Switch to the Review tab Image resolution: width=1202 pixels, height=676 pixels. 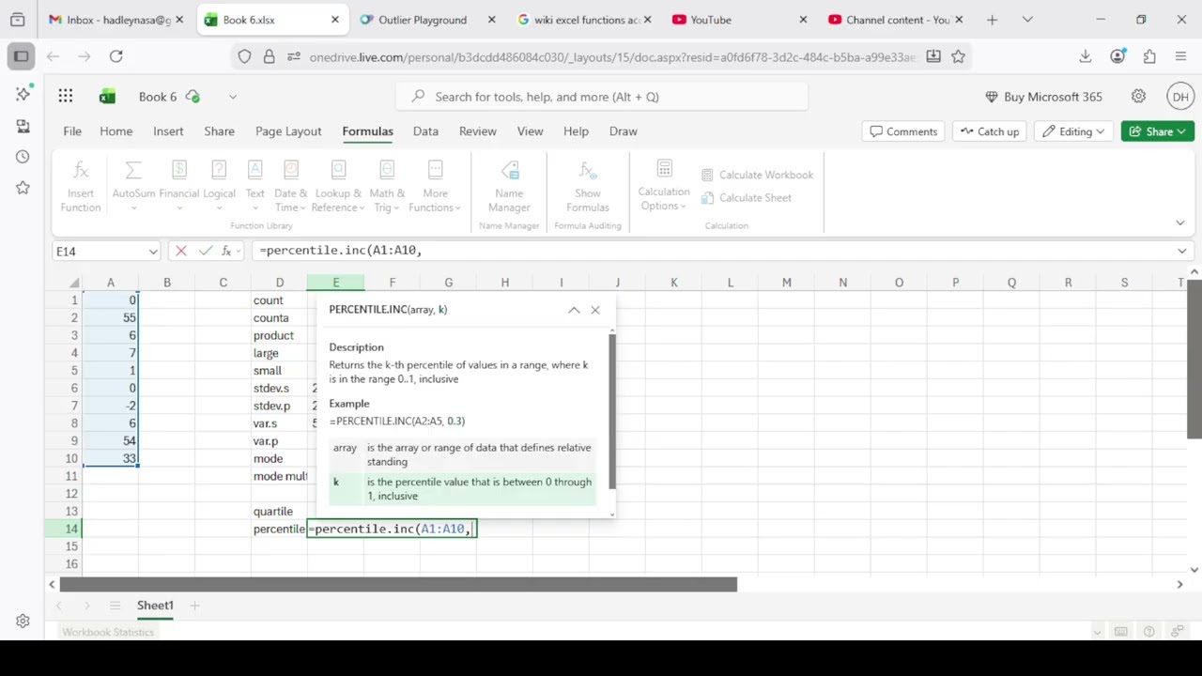pos(478,131)
